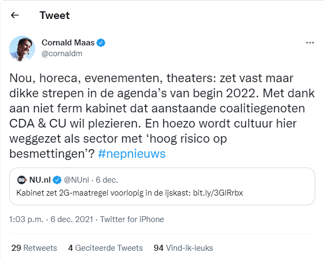Viewport: 326px width, 261px height.
Task: Click the quoted tweet date 6 dec.
Action: tap(106, 179)
